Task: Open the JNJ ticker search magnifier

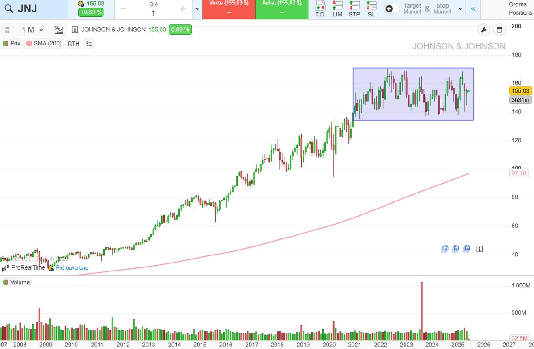Action: coord(9,9)
